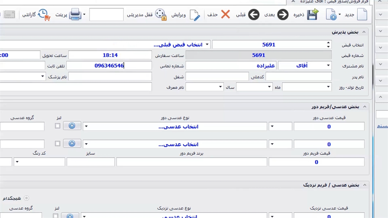
Task: Enable the first لنز checkbox
Action: click(x=58, y=126)
